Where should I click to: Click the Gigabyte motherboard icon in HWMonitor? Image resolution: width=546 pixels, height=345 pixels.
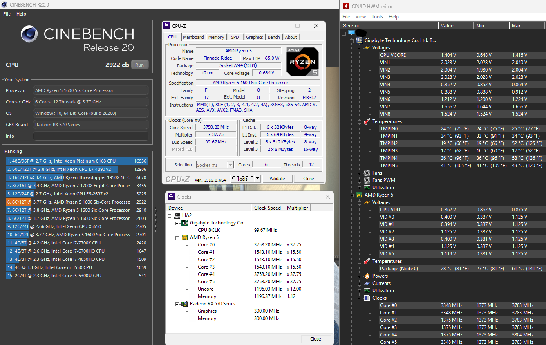[359, 40]
